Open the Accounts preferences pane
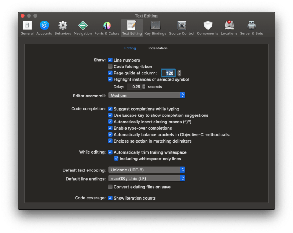Screen dimensions: 293x233 pos(44,28)
